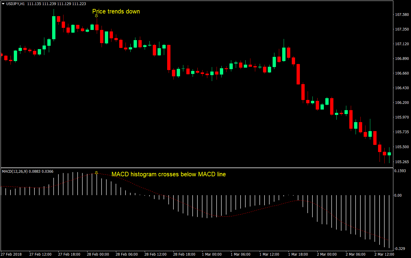Click the -0.329 MACD scale label
Viewport: 411px width, 258px height.
[x=400, y=248]
